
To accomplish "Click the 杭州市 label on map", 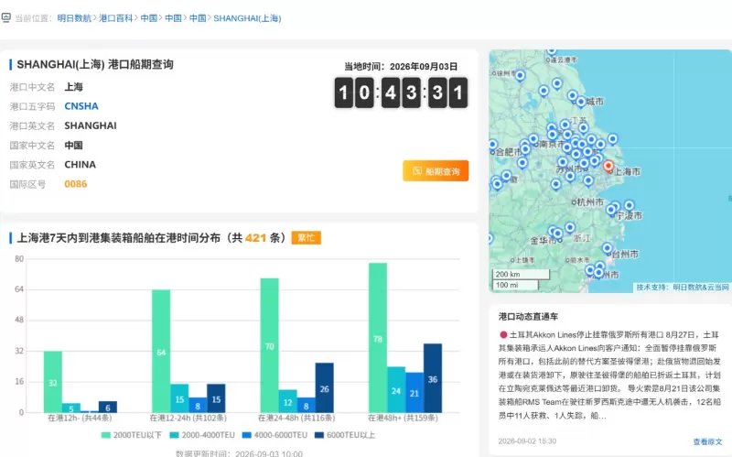I will [x=590, y=201].
